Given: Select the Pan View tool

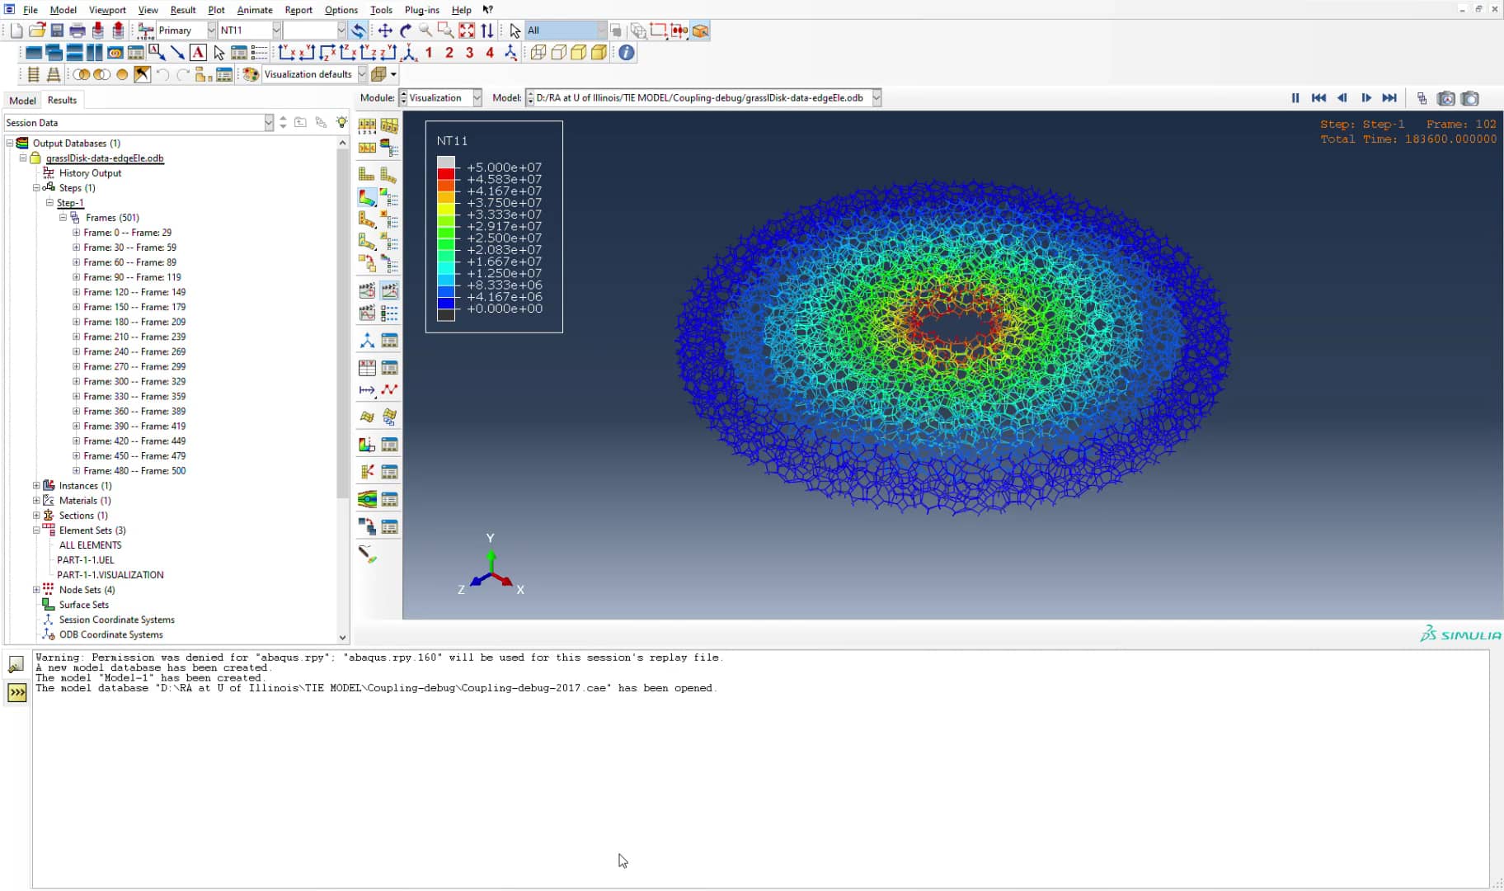Looking at the screenshot, I should click(384, 30).
